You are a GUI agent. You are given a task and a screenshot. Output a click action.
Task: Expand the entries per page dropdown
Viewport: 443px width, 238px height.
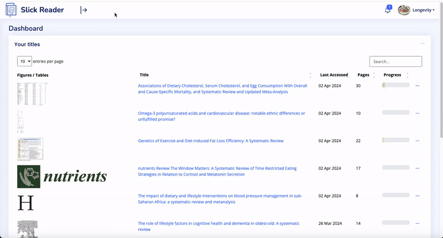pyautogui.click(x=24, y=61)
